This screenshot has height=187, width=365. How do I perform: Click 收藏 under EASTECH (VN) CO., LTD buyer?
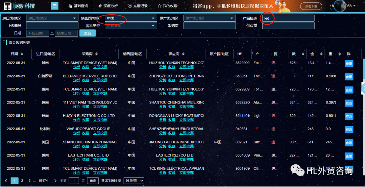click(x=86, y=160)
